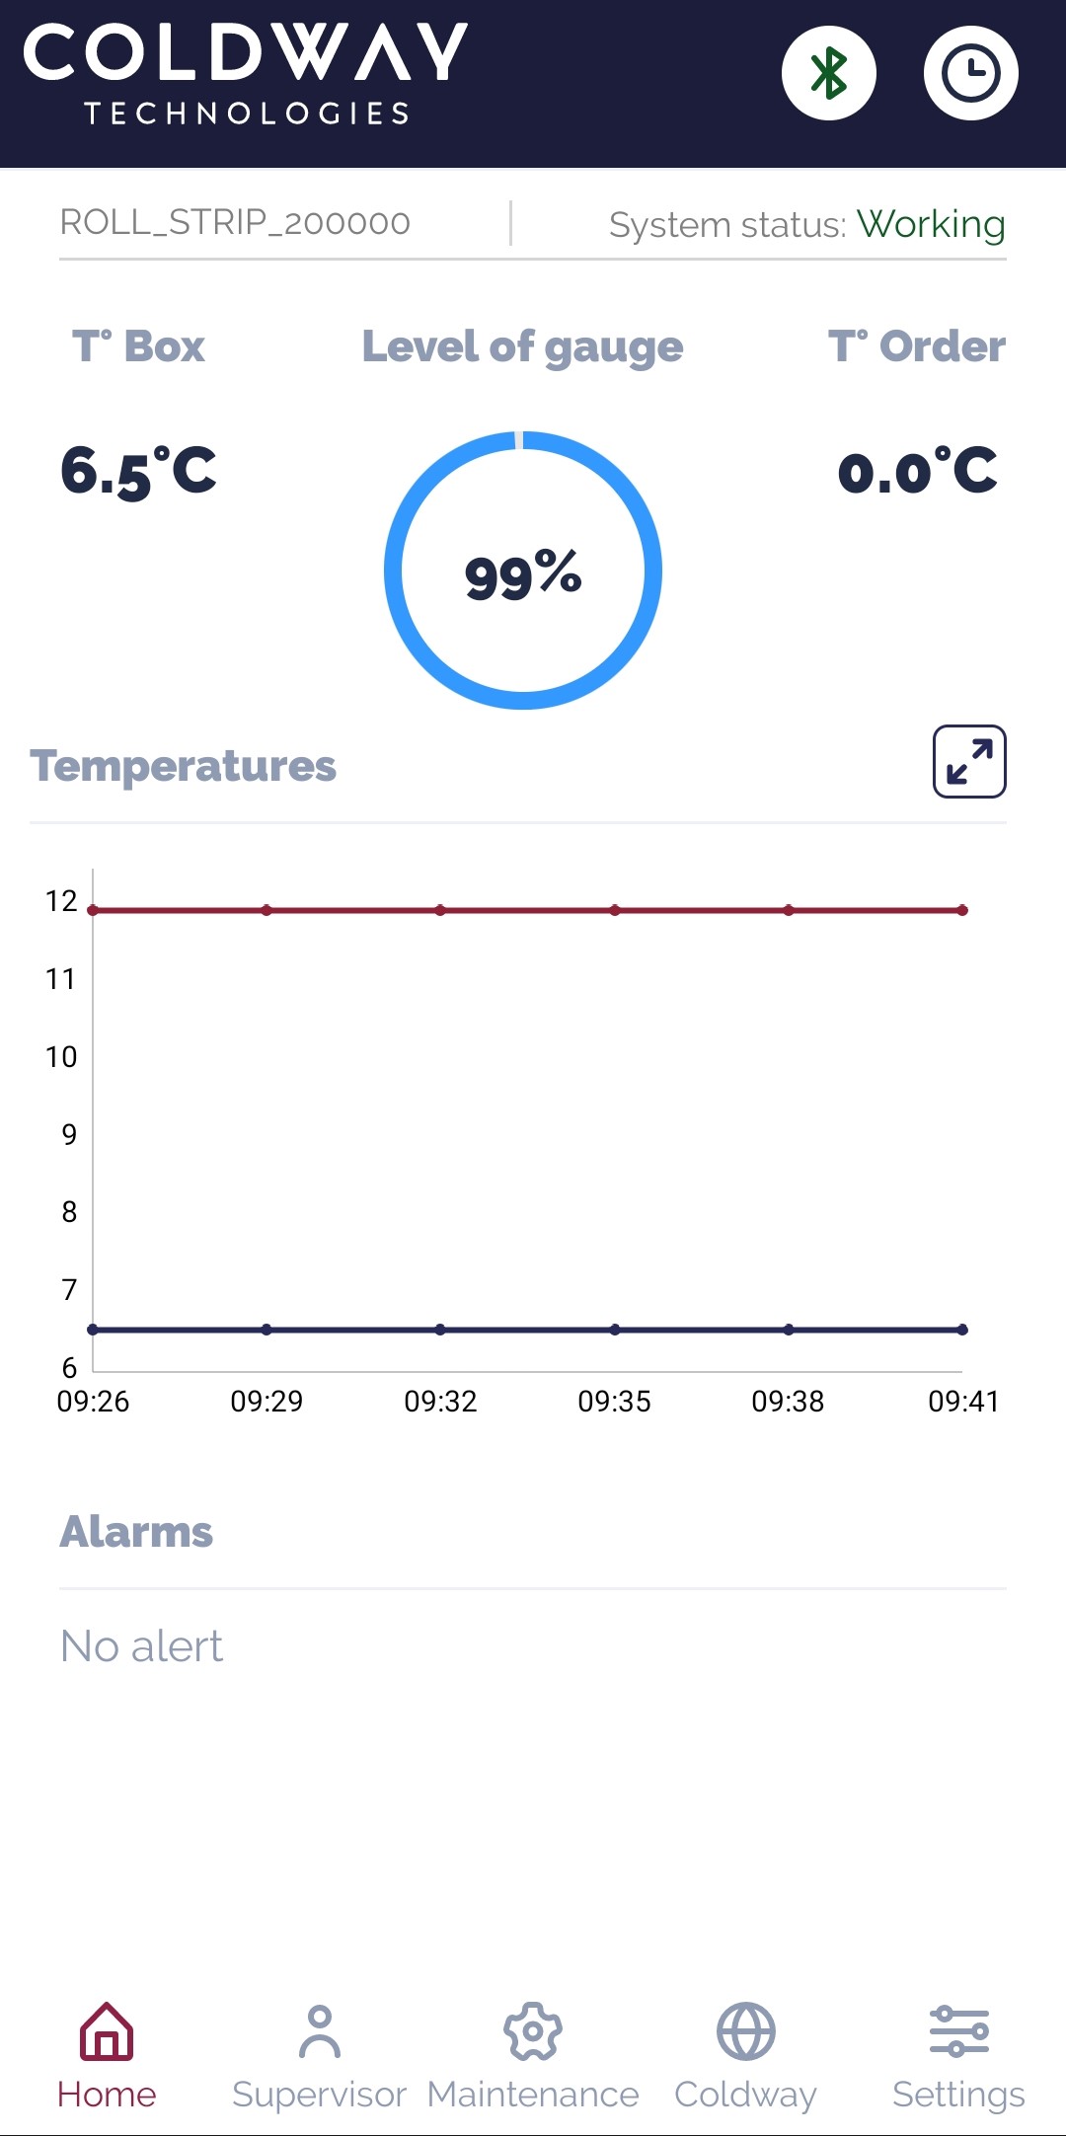Screen dimensions: 1066x2136
Task: Tap the Alarms section heading
Action: [x=136, y=1532]
